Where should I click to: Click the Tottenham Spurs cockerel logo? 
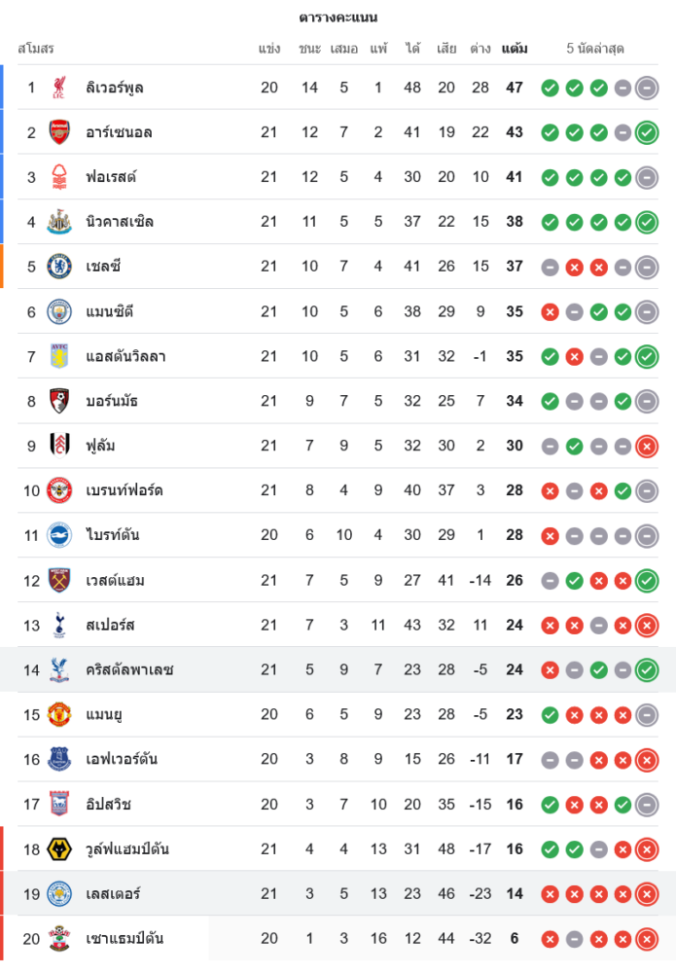(x=59, y=625)
